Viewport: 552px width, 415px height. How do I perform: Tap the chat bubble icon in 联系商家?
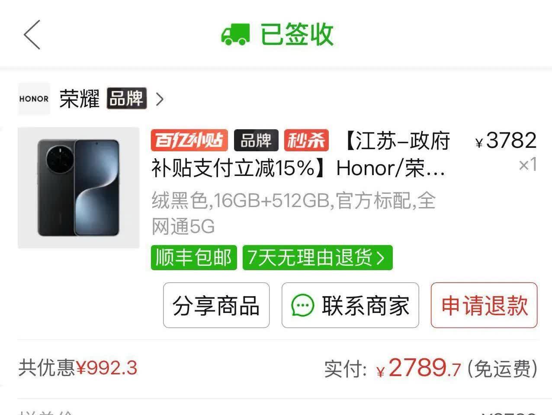302,306
